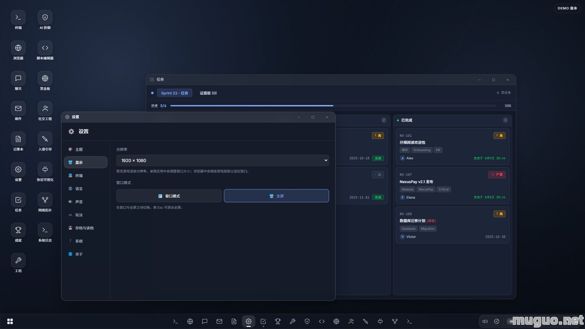Click the globe browser icon in taskbar
585x329 pixels.
point(190,321)
